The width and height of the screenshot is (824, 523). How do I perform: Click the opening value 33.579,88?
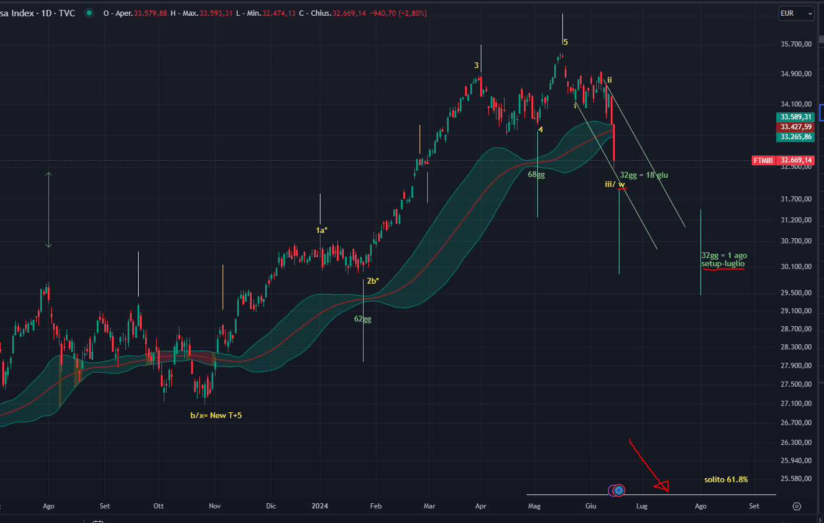150,13
